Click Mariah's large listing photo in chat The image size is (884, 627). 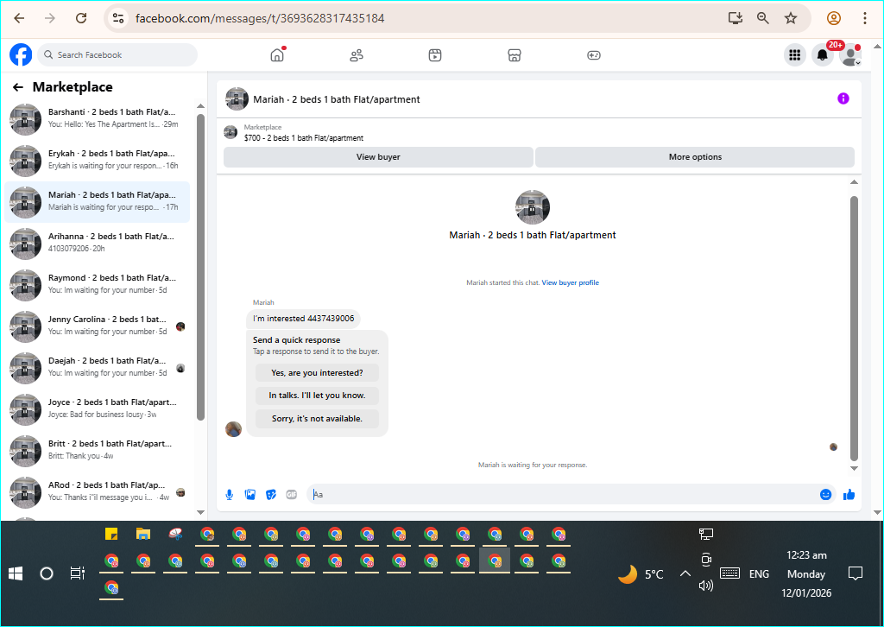pos(532,207)
